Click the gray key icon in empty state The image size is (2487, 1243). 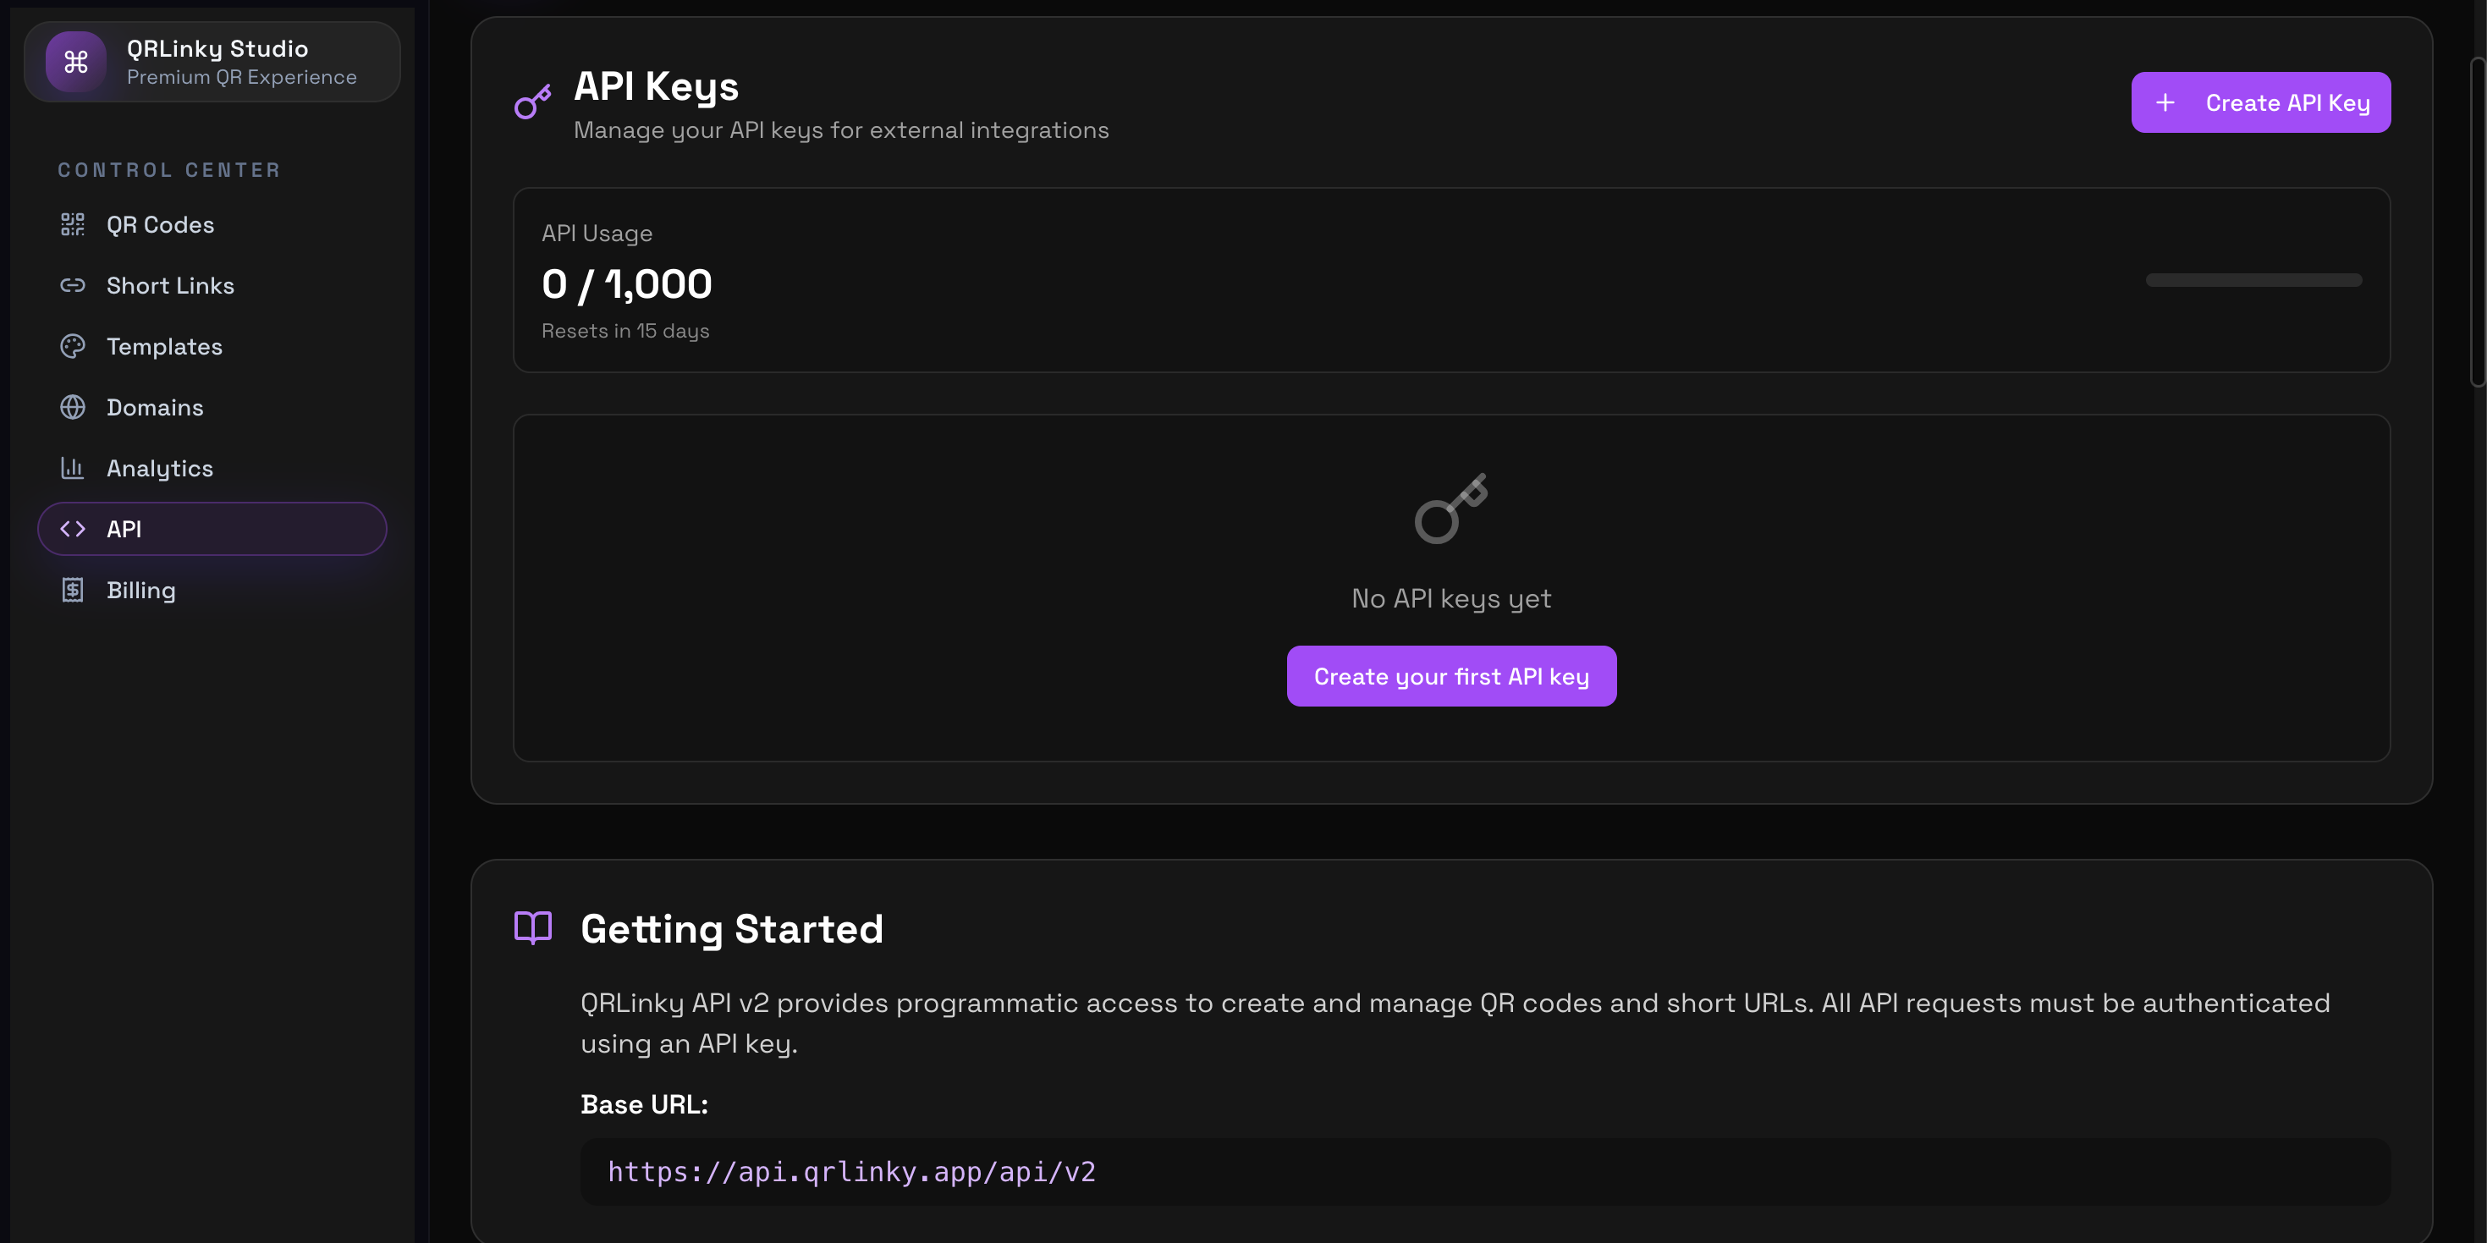coord(1450,509)
